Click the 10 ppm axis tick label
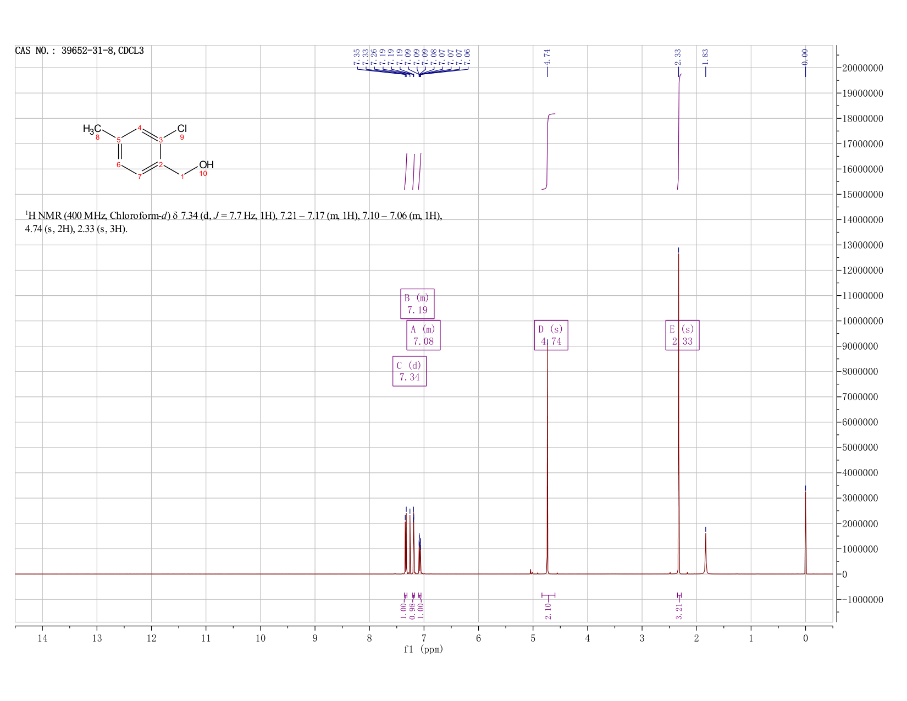This screenshot has height=701, width=907. tap(260, 638)
